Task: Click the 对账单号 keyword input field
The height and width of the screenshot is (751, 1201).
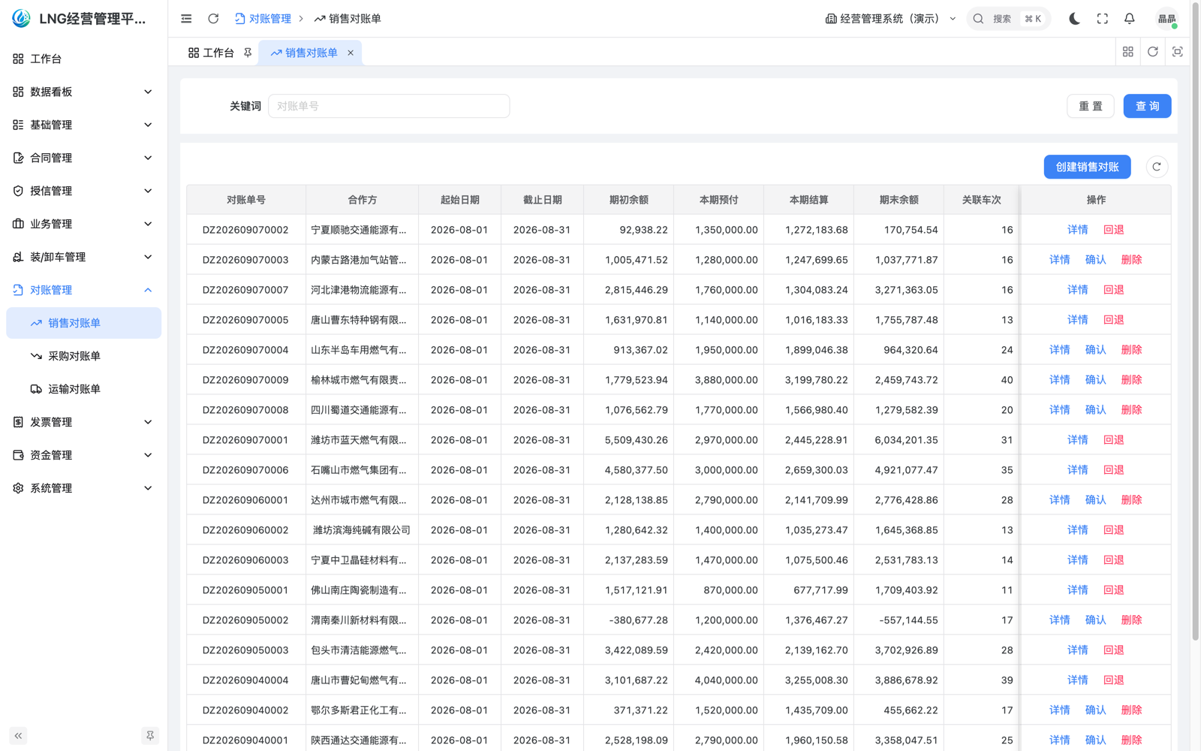Action: pyautogui.click(x=389, y=106)
